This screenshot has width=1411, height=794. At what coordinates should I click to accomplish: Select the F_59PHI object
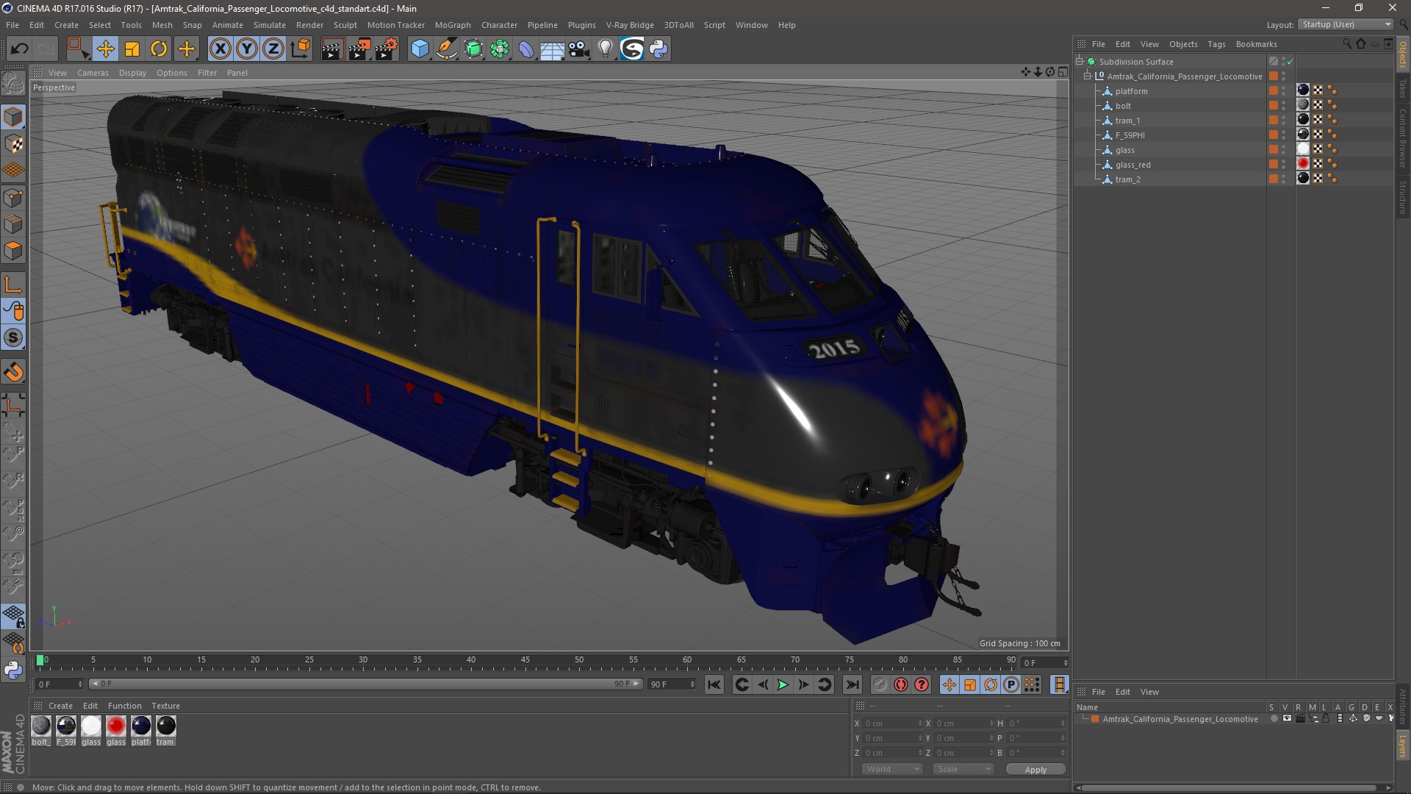(x=1130, y=135)
